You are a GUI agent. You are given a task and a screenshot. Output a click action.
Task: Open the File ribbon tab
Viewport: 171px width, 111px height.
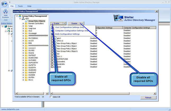(12, 6)
